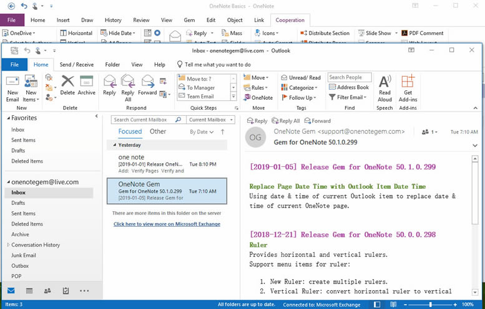This screenshot has width=485, height=309.
Task: Switch to Calendar view in navigation bar
Action: coord(29,291)
